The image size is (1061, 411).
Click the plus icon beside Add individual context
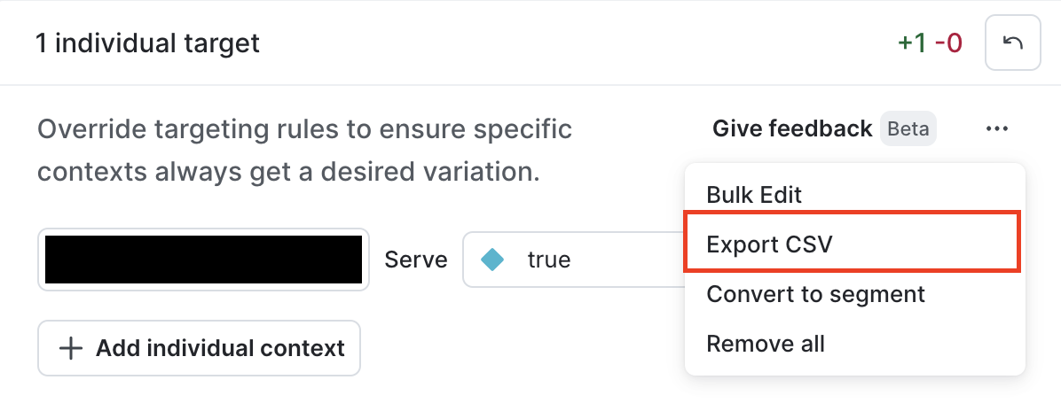click(70, 348)
